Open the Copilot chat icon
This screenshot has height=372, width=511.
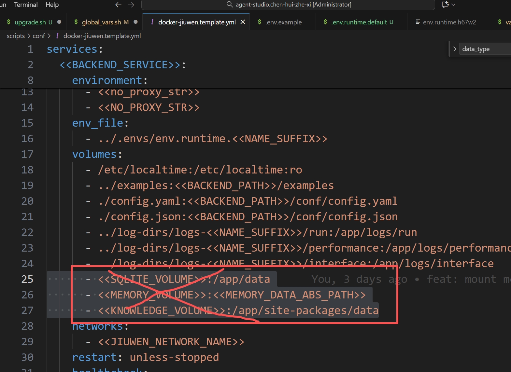pyautogui.click(x=445, y=4)
